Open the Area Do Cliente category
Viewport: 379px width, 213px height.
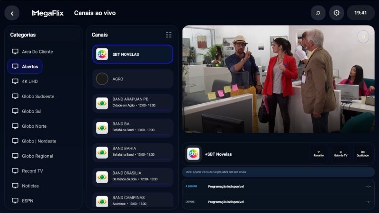[x=32, y=52]
